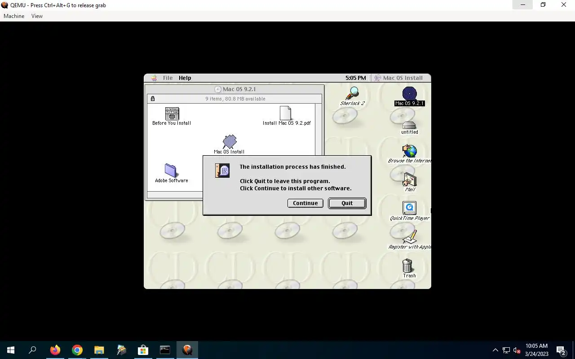Select the Before You Install document icon
The height and width of the screenshot is (359, 575).
(x=172, y=114)
